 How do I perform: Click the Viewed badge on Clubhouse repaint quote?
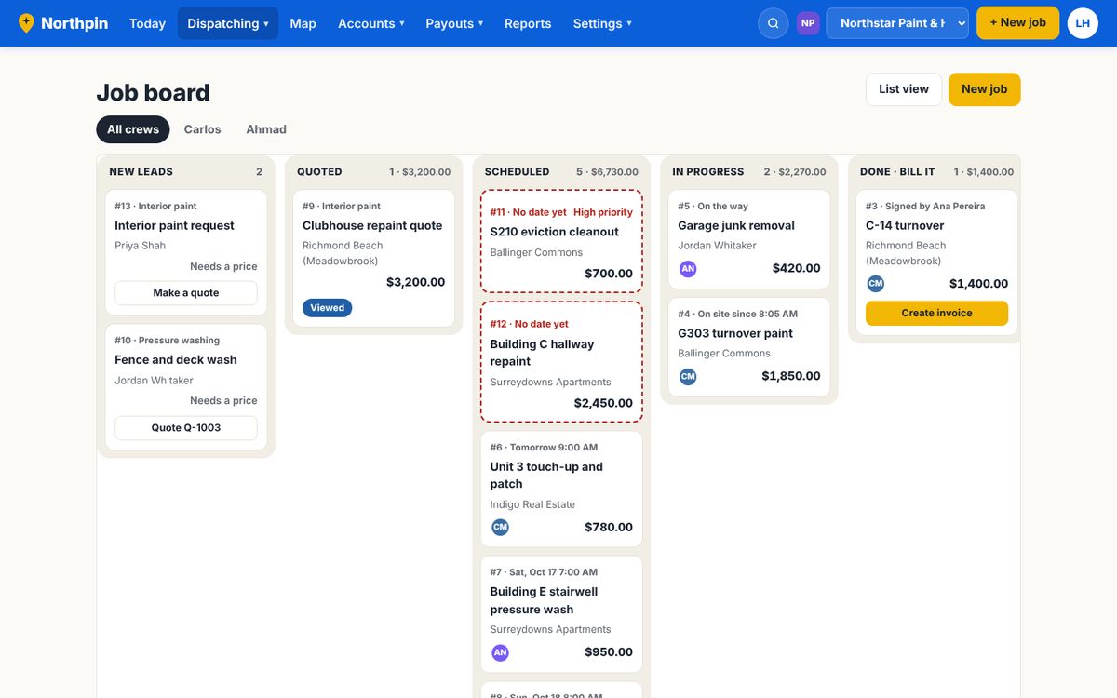[327, 307]
